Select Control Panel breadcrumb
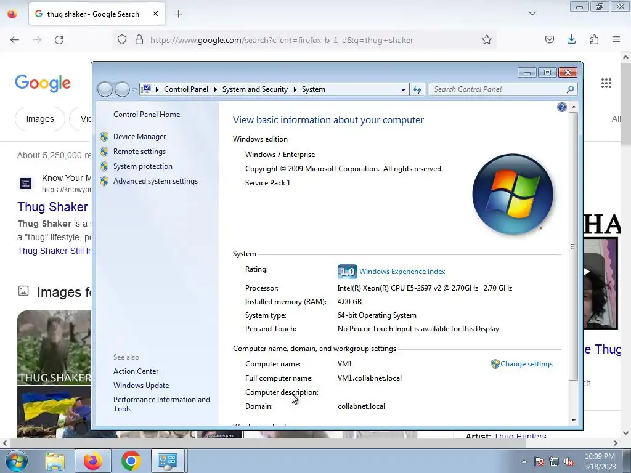Viewport: 631px width, 473px height. coord(186,89)
